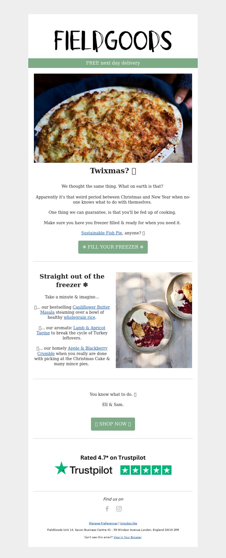Follow the wholegrain rice link
The image size is (226, 558).
[79, 317]
